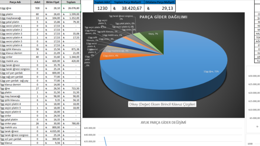Click the 7gg klavuz demiri cell

[x=15, y=84]
